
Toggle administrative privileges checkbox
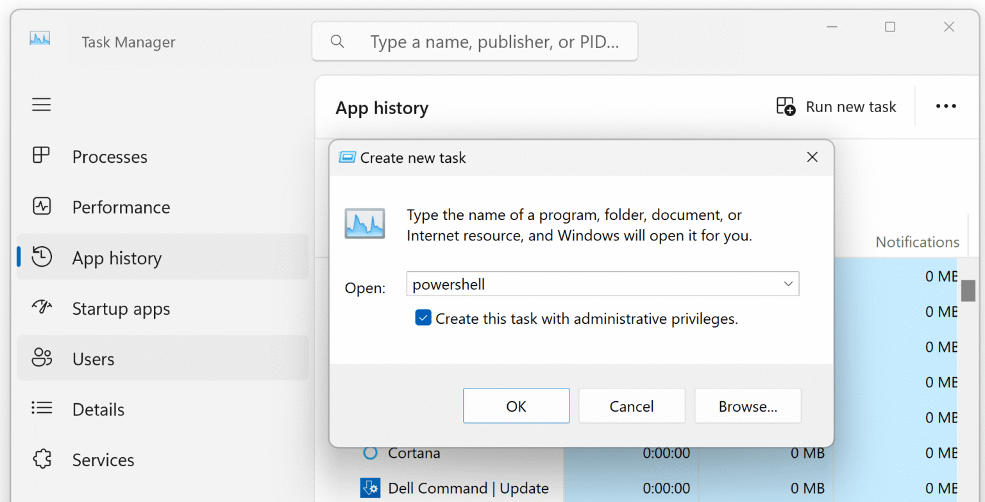click(423, 317)
